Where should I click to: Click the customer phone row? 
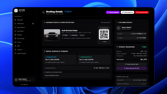132,38
